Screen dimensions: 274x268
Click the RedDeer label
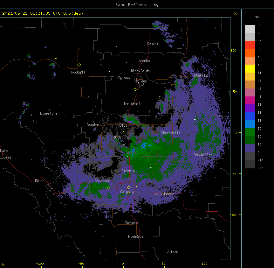[x=140, y=81]
